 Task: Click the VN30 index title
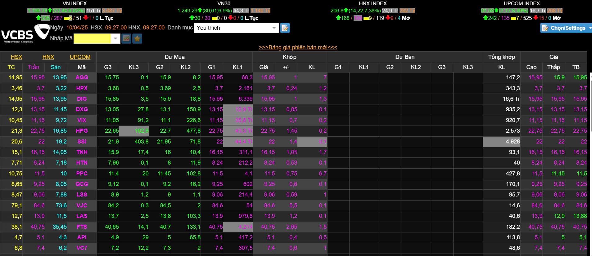click(224, 3)
